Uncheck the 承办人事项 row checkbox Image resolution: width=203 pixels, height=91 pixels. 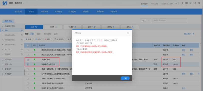click(28, 60)
